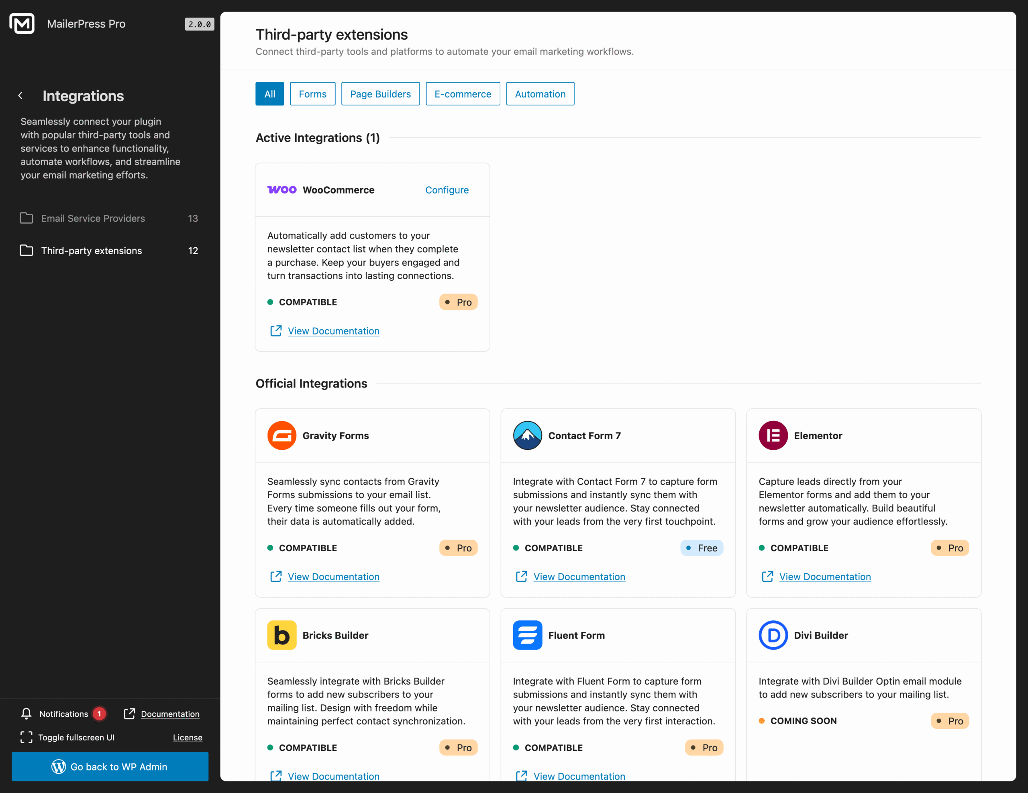Click Fluent Form documentation external-link icon
Viewport: 1028px width, 793px height.
(522, 776)
